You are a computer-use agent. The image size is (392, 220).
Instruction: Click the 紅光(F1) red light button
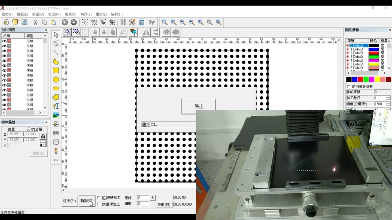tap(70, 201)
